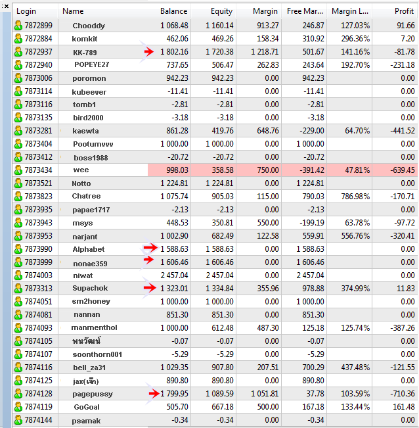Select kaewta's free margin -229.00
The height and width of the screenshot is (428, 419).
pos(312,131)
